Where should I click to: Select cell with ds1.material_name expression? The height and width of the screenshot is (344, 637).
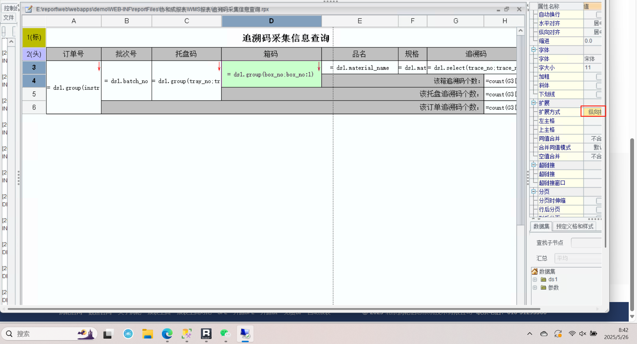(x=360, y=68)
